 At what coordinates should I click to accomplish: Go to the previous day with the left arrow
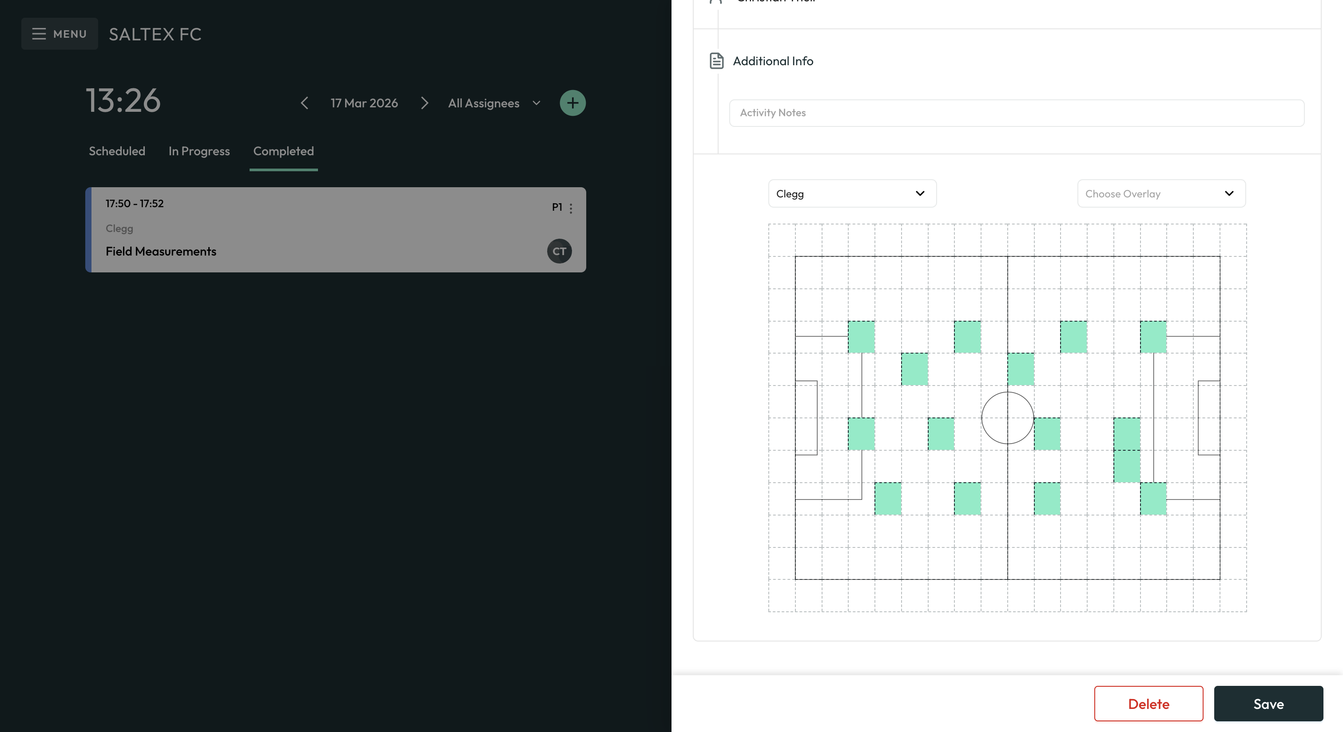pos(304,103)
